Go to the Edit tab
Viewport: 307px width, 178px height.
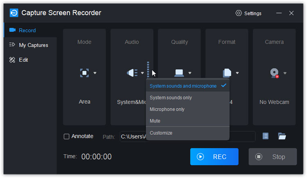[30, 60]
